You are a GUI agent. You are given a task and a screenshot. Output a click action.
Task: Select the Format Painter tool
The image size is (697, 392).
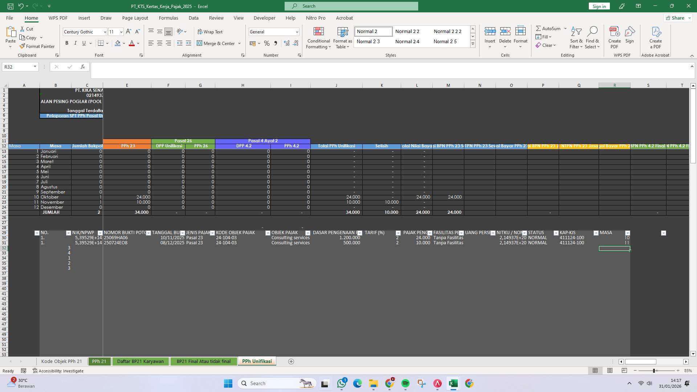click(x=37, y=46)
